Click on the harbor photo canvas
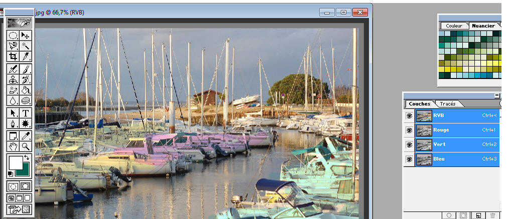Image resolution: width=507 pixels, height=219 pixels. (197, 123)
